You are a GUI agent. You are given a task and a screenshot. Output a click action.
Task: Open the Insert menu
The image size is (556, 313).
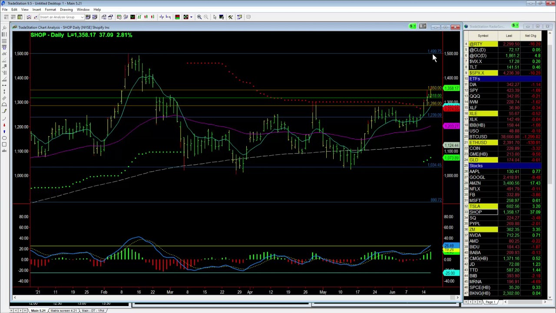click(36, 10)
